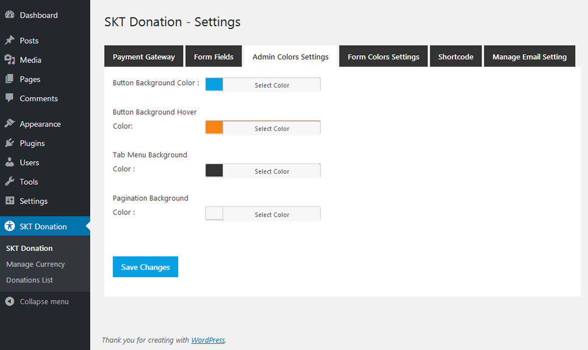Pick the blue Button Background Color swatch

tap(215, 85)
